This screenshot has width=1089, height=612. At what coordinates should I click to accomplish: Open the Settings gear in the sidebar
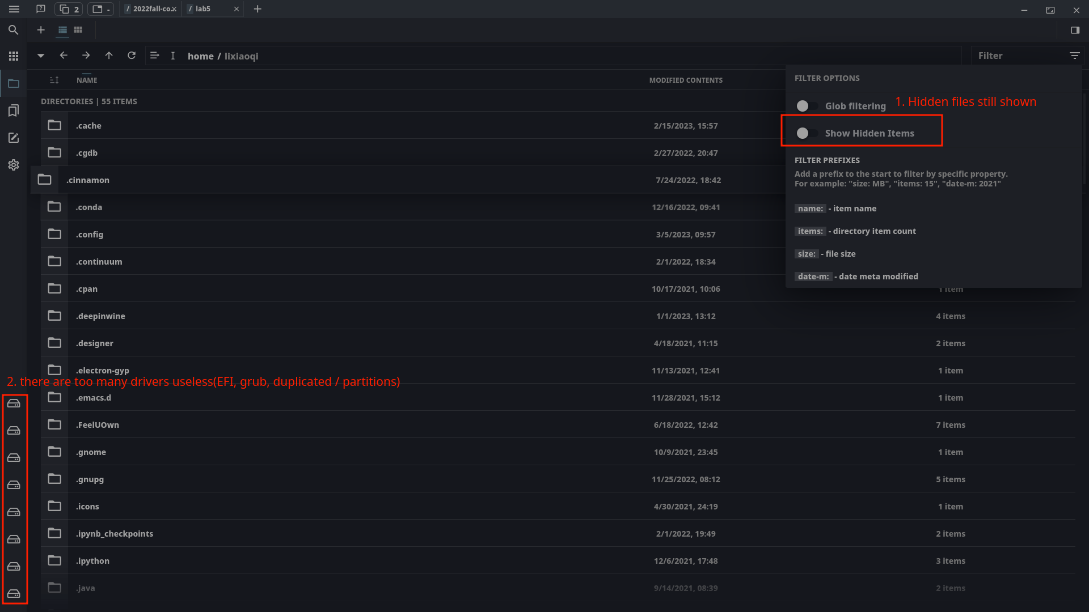pos(14,165)
